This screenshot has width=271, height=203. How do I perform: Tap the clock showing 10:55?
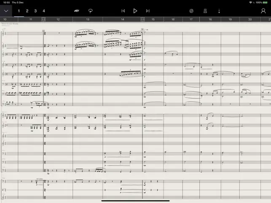click(x=6, y=3)
